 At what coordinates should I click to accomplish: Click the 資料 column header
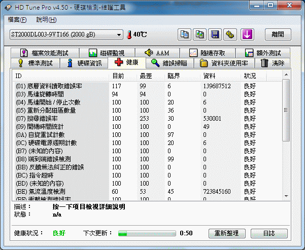point(221,76)
